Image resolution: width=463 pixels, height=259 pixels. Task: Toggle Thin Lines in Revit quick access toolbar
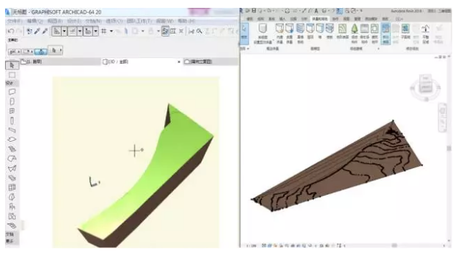coord(339,11)
